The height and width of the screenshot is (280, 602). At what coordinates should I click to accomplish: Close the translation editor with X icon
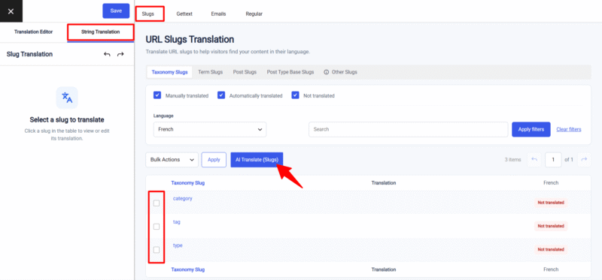point(11,11)
